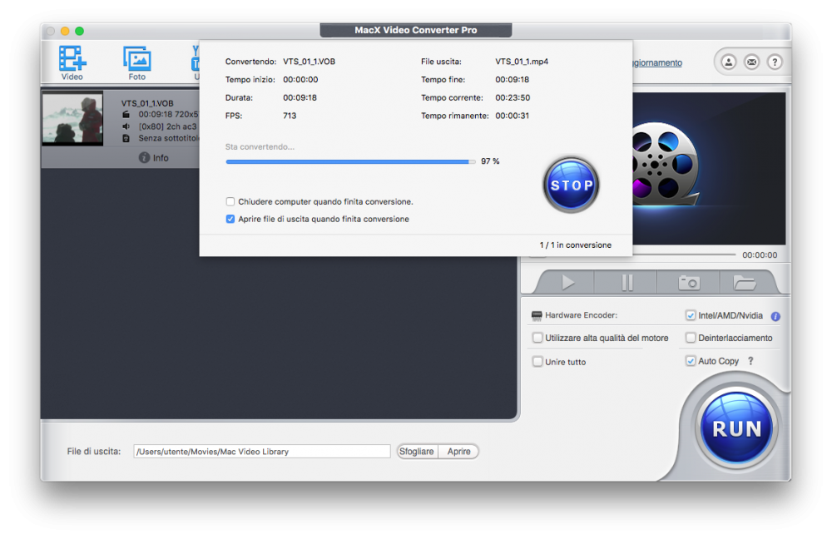Enable Chiudere computer quando finita conversione
Image resolution: width=832 pixels, height=539 pixels.
[x=230, y=201]
